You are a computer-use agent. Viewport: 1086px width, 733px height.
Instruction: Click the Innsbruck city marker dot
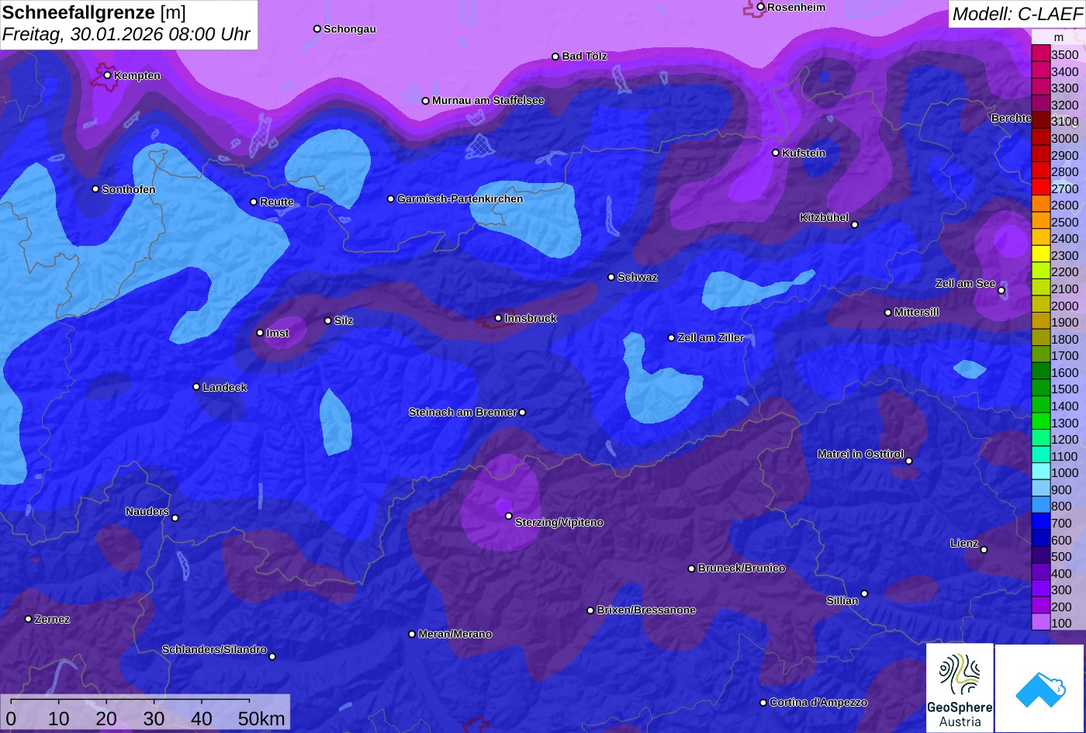point(498,318)
